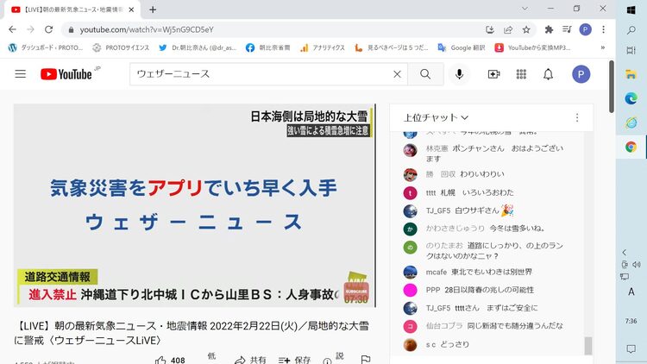Click the page vertical scrollbar
647x364 pixels.
[612, 86]
